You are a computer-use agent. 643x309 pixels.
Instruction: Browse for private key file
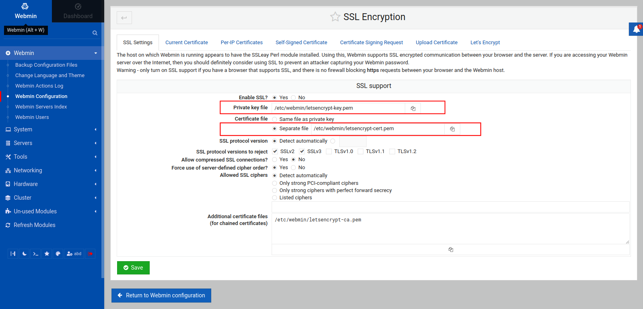pyautogui.click(x=413, y=108)
